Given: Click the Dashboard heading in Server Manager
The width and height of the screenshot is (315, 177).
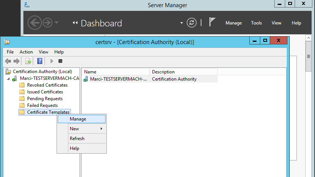Looking at the screenshot, I should coord(101,23).
